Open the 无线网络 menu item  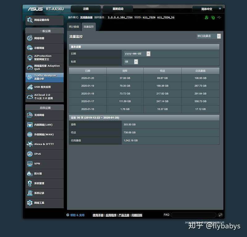click(44, 115)
